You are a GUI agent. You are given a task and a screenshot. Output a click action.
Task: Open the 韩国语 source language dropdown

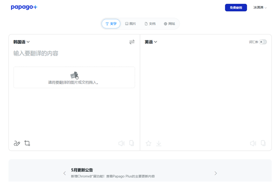coord(21,42)
